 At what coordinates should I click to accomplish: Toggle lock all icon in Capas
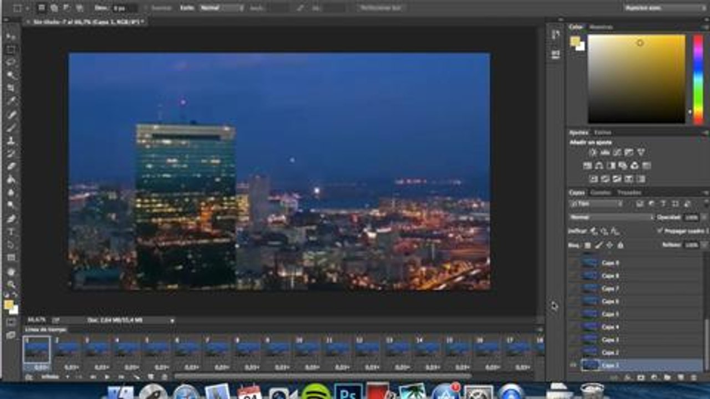coord(621,244)
